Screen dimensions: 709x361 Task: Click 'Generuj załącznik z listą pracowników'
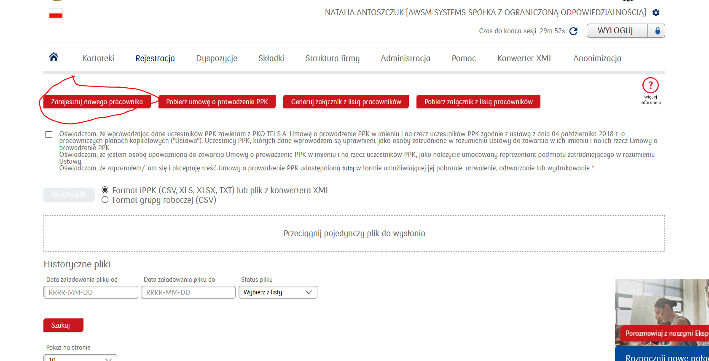pos(346,102)
